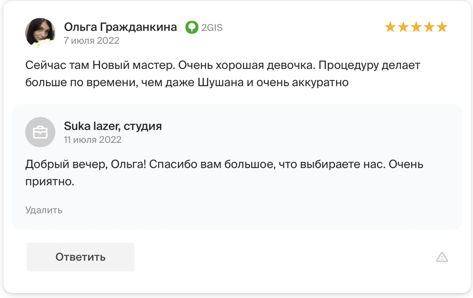Delete the studio reply via Удалить

coord(44,210)
